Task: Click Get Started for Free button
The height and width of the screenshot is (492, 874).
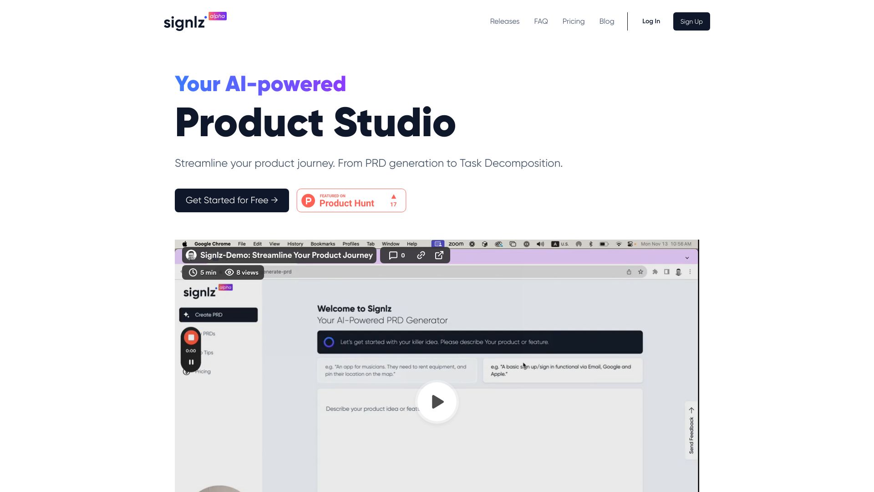Action: [231, 200]
